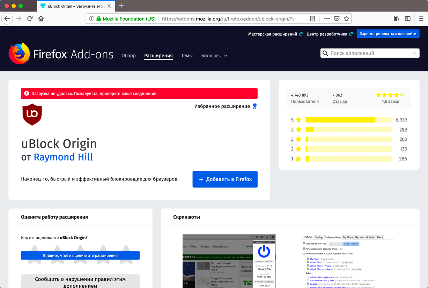Open the 7 862 reviews count link
This screenshot has height=288, width=428.
tap(337, 95)
